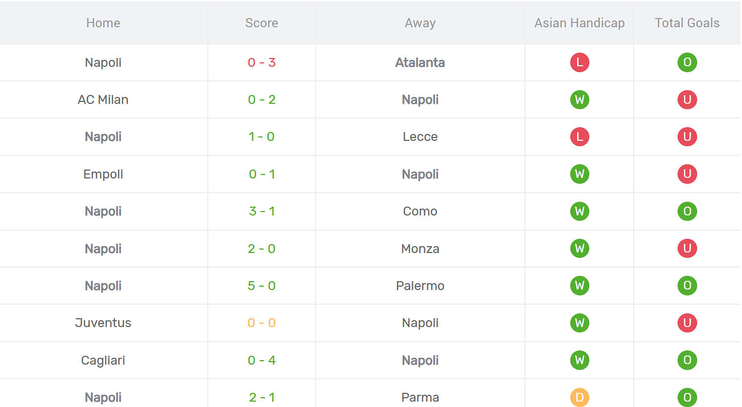Screen dimensions: 742x407
Task: Click green W handicap badge in Como row
Action: click(x=580, y=211)
